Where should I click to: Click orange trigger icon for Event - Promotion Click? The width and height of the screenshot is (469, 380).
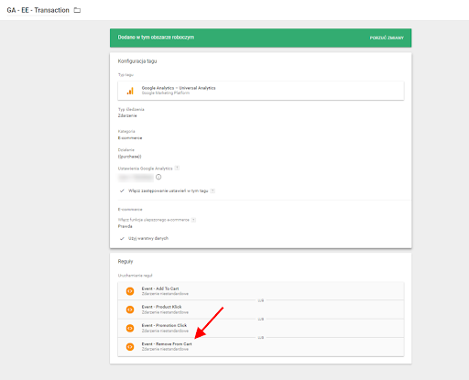click(130, 328)
